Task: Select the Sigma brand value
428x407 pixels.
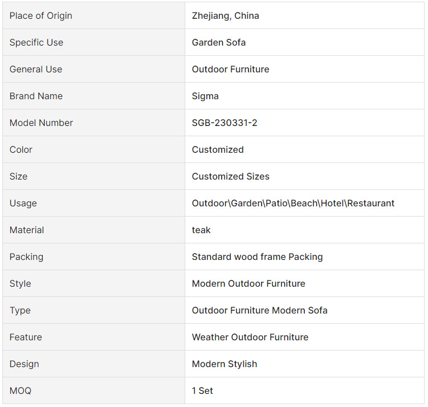Action: click(205, 96)
